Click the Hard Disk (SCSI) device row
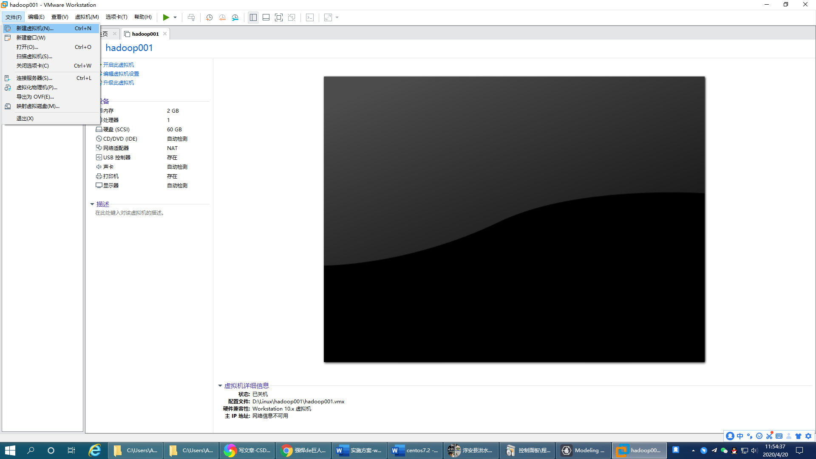Viewport: 816px width, 459px height. tap(116, 130)
